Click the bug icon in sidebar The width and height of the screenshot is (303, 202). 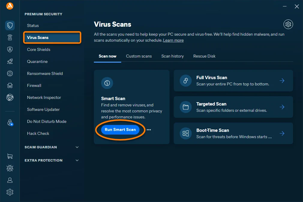10,168
